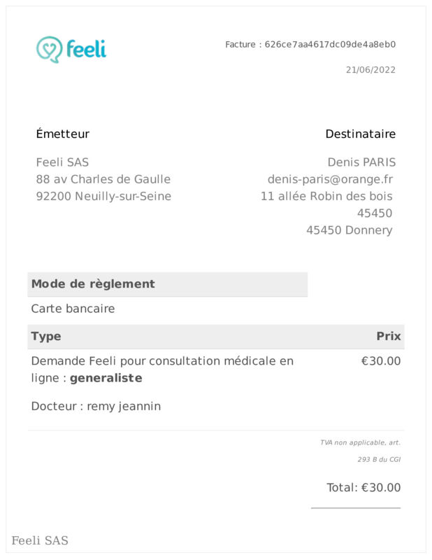This screenshot has width=432, height=560.
Task: Click the feeli brand wordmark
Action: 86,48
